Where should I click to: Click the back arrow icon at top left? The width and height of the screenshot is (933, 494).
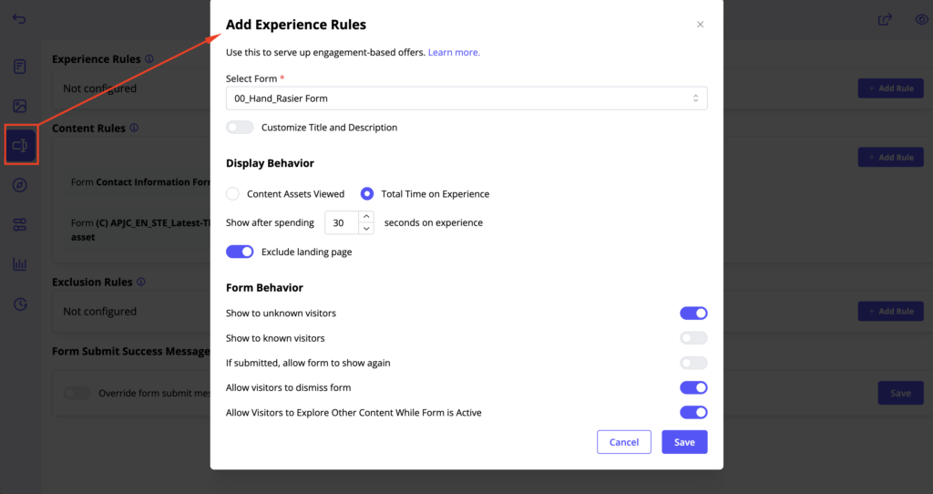(x=19, y=19)
